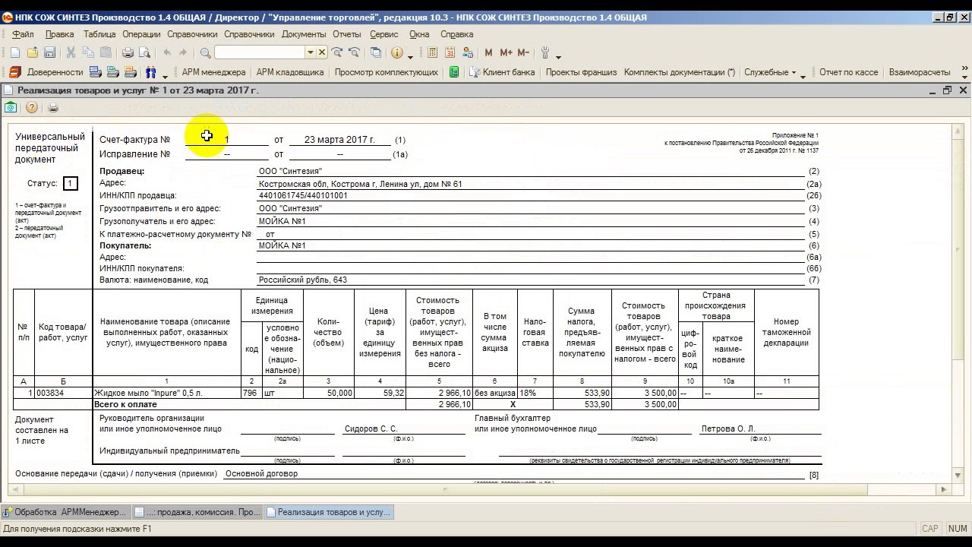Open Клиент банка
972x547 pixels.
point(501,72)
